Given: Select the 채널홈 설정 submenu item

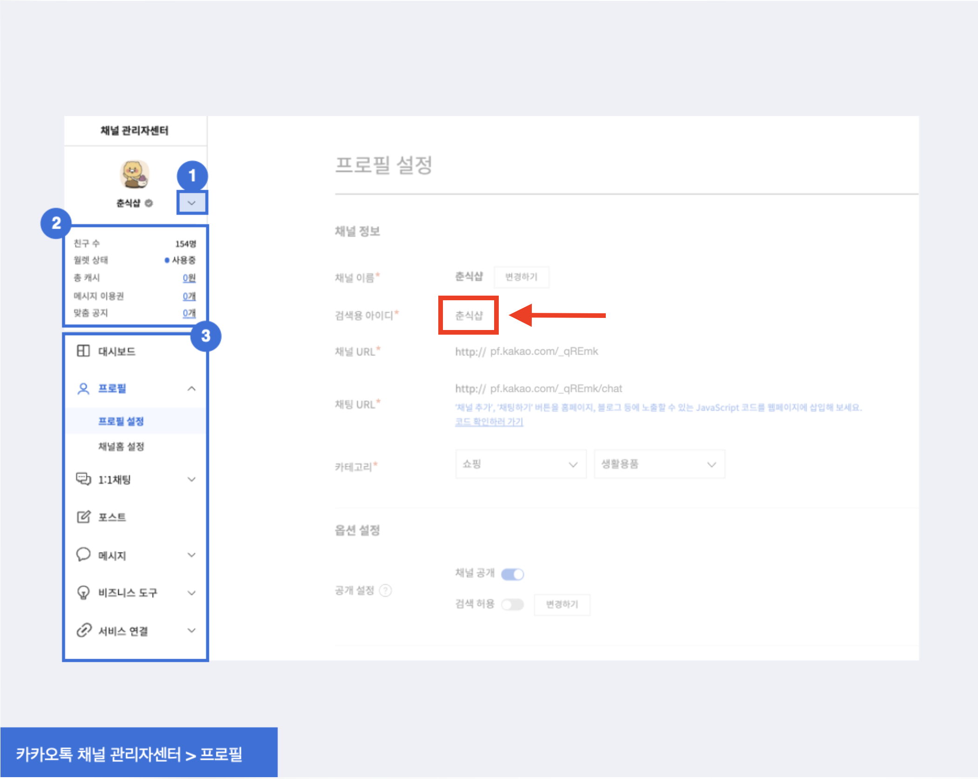Looking at the screenshot, I should click(x=121, y=447).
